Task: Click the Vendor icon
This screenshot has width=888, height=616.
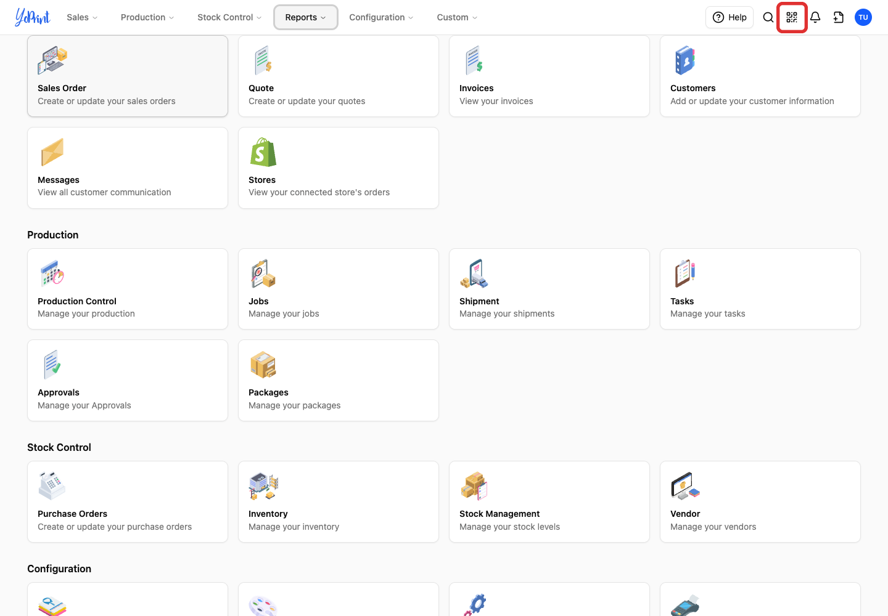Action: click(685, 486)
